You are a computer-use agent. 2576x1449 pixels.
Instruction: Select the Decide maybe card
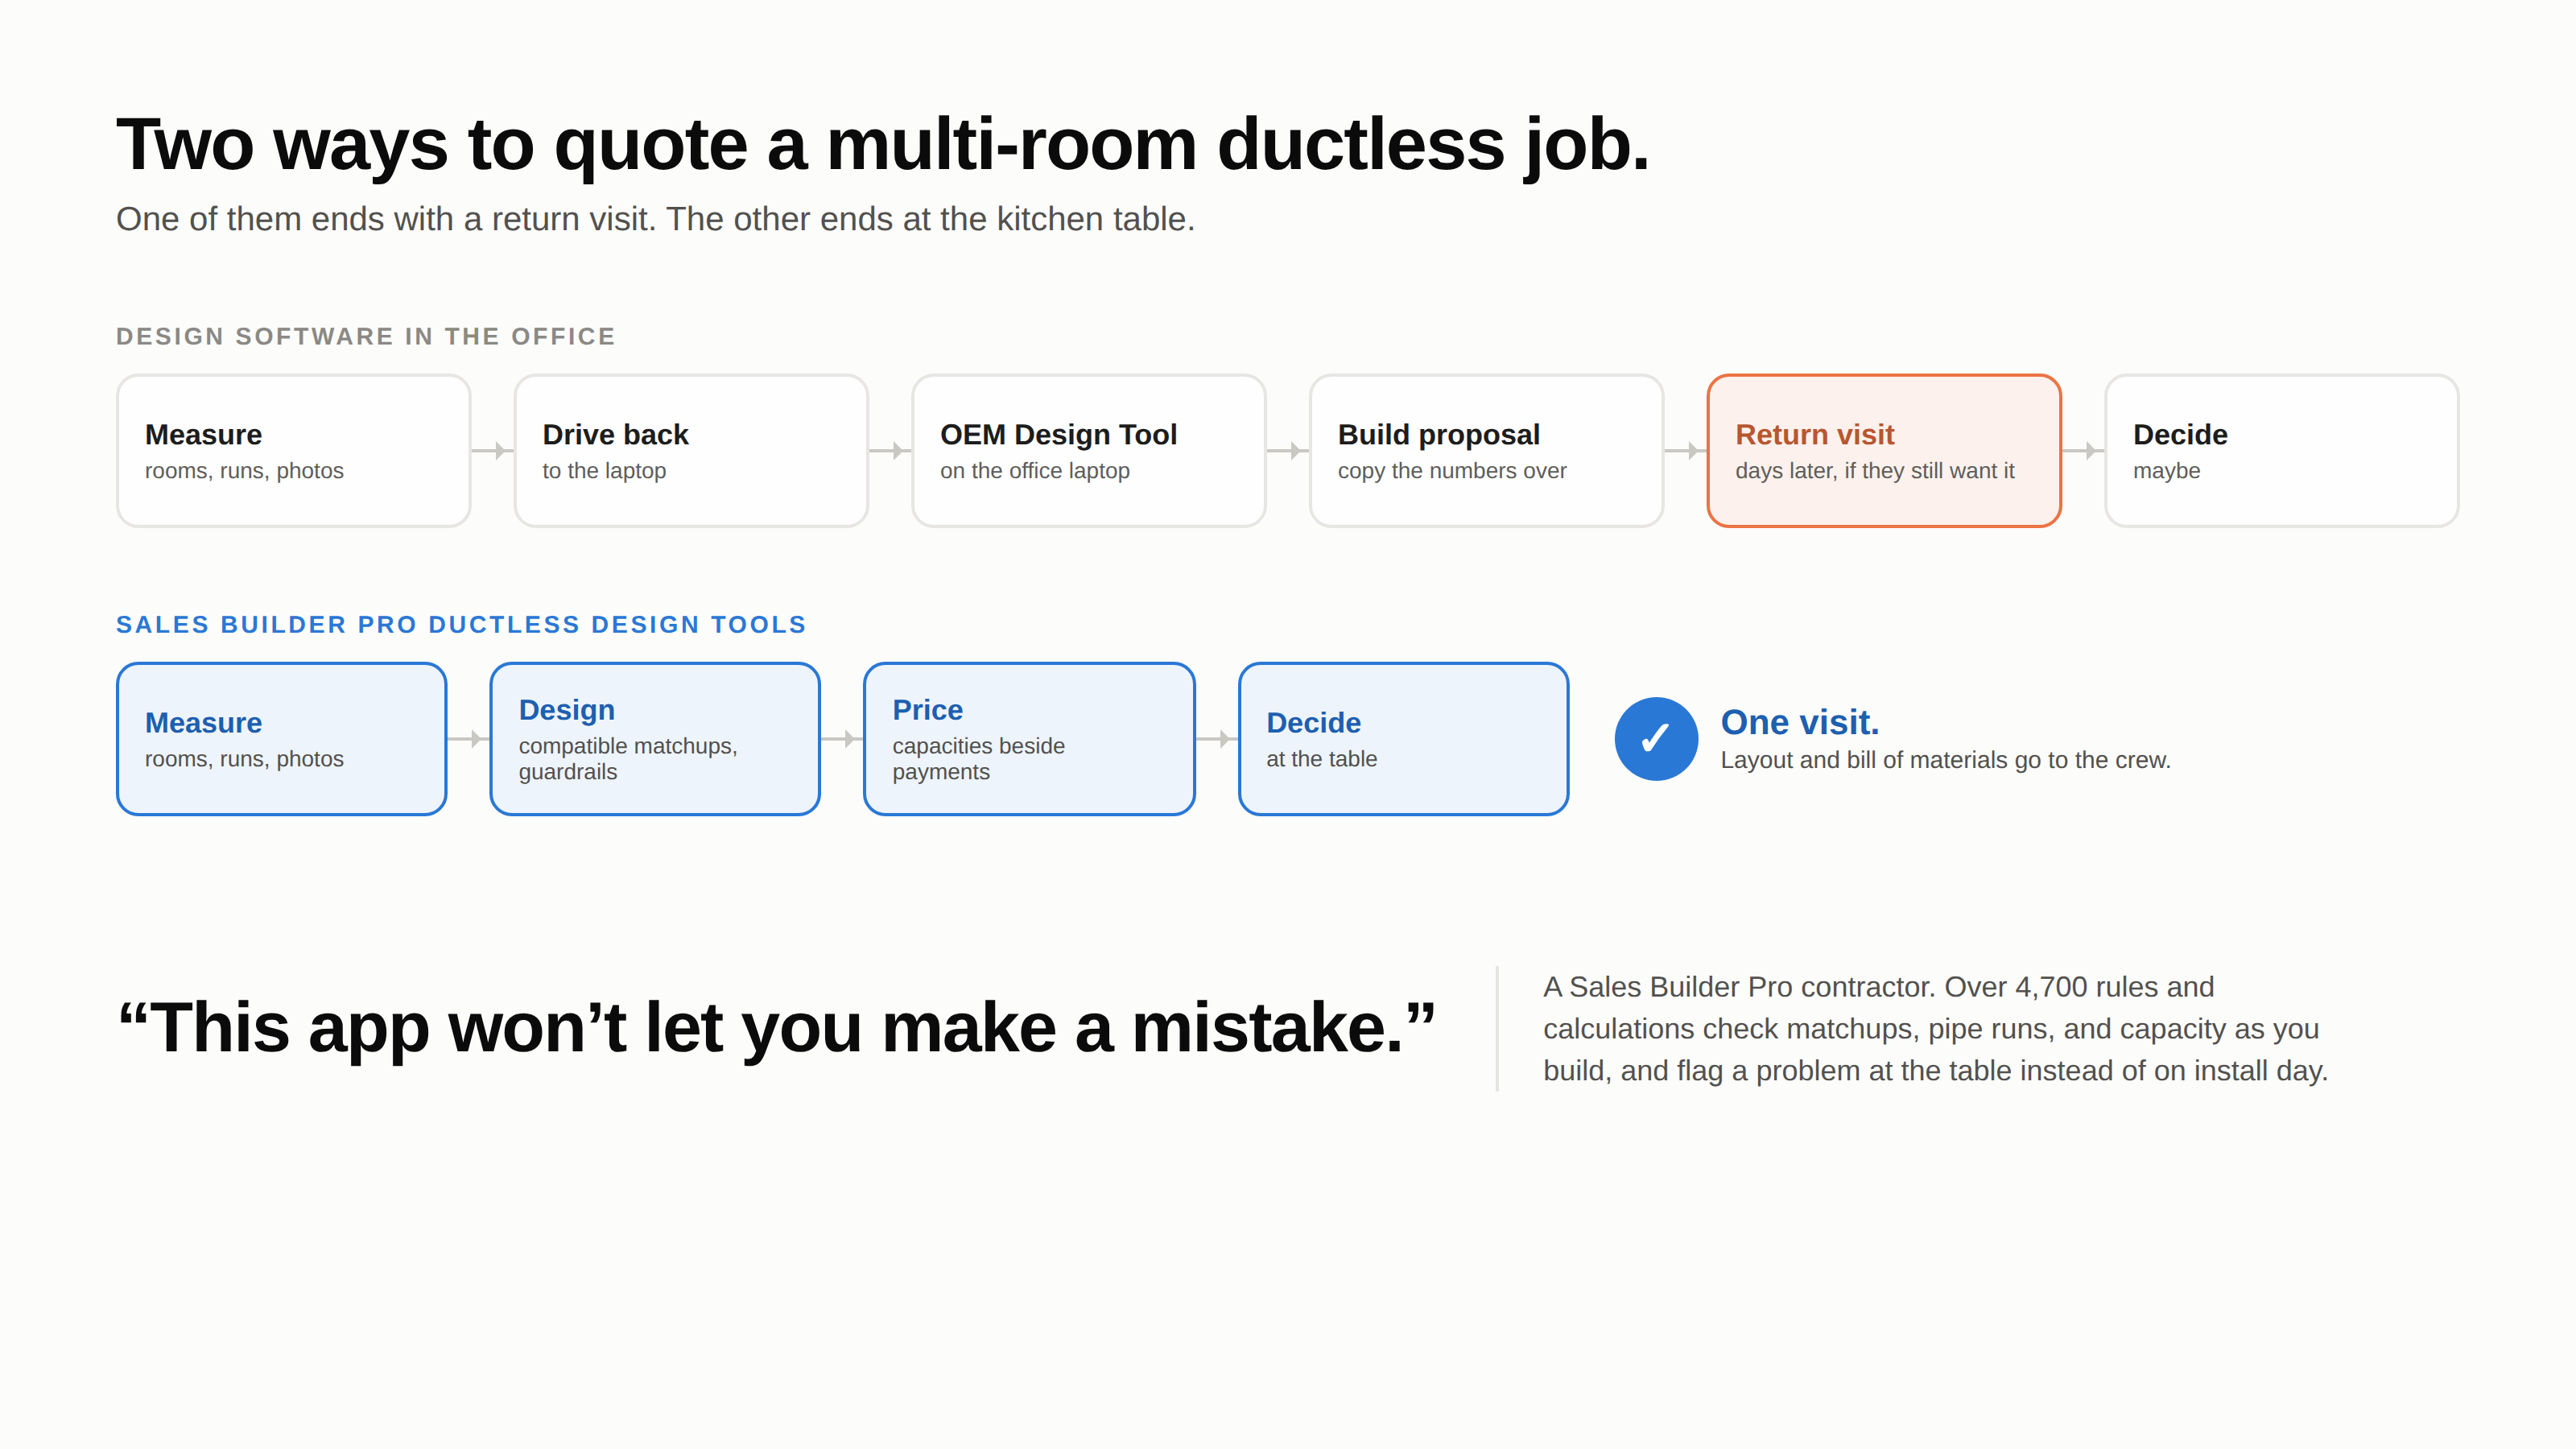pos(2282,451)
